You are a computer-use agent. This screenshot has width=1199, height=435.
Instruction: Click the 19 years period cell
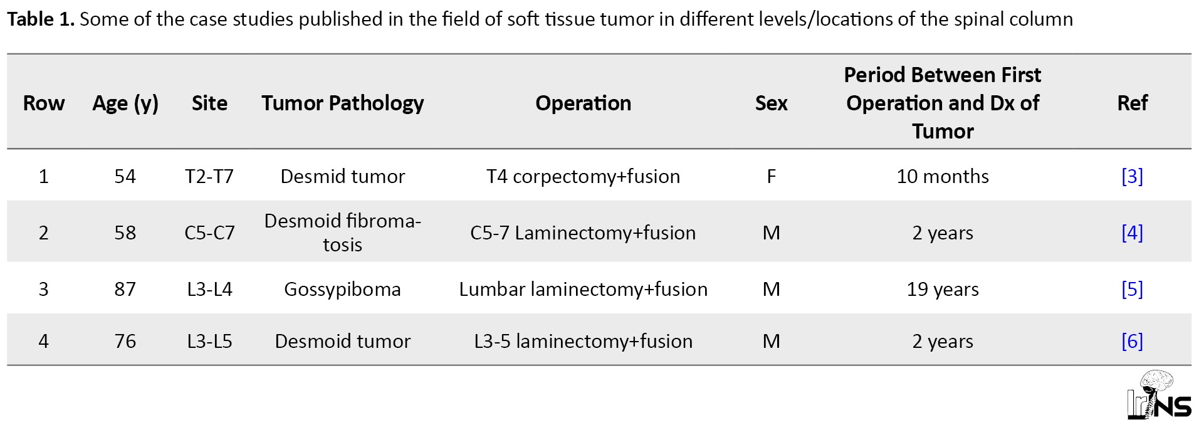[x=943, y=289]
